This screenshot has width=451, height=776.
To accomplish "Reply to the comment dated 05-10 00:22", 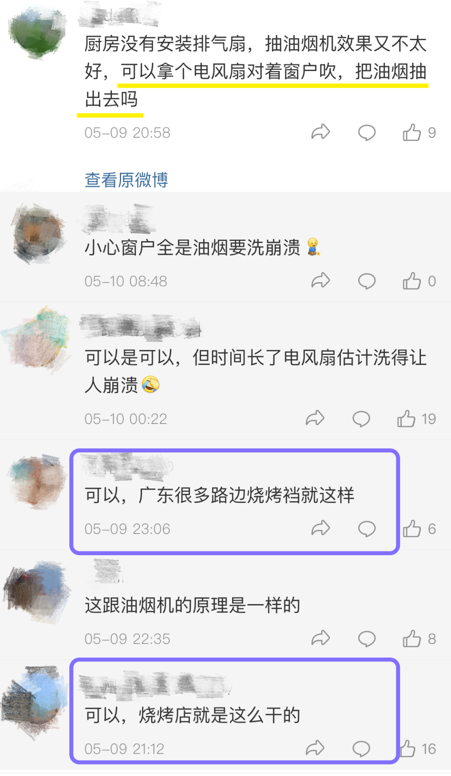I will click(361, 419).
